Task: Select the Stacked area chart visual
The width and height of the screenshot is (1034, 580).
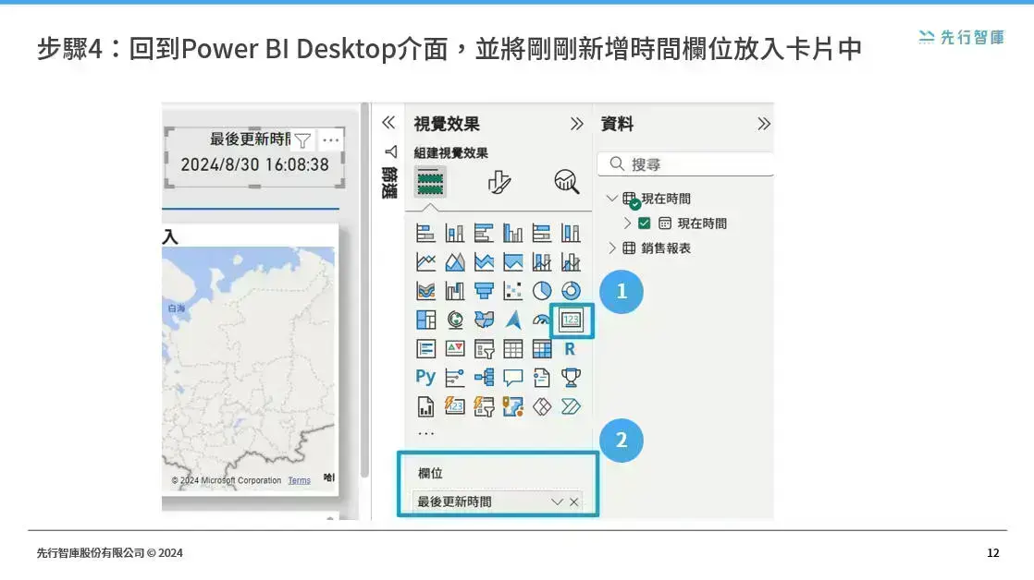Action: (484, 262)
